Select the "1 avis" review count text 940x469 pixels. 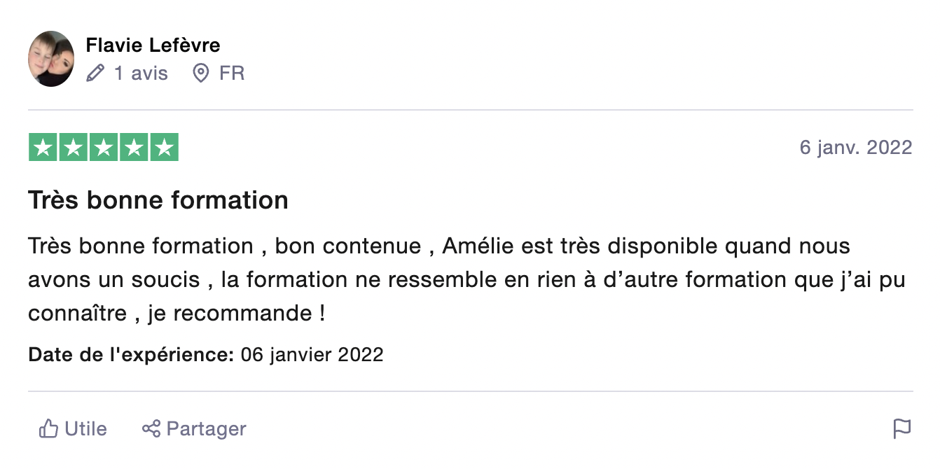pos(141,73)
